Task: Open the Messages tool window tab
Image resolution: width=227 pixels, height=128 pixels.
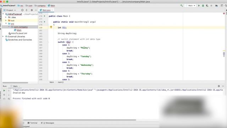Action: click(48, 123)
